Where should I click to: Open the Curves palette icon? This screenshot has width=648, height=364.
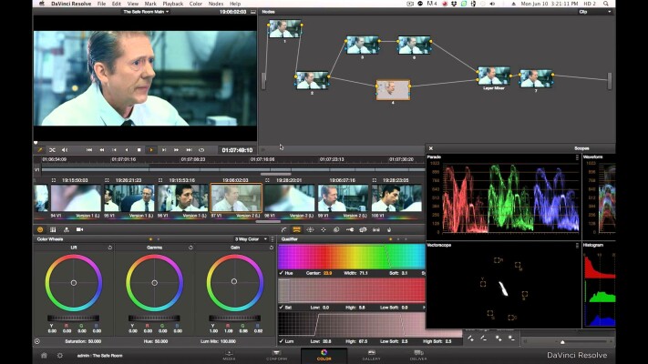pyautogui.click(x=284, y=229)
